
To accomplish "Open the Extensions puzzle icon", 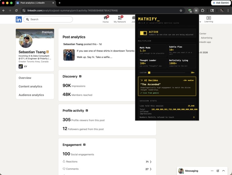I will pyautogui.click(x=202, y=10).
